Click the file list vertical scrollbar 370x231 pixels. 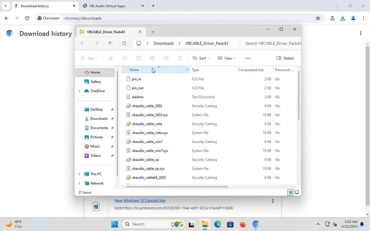tap(299, 95)
